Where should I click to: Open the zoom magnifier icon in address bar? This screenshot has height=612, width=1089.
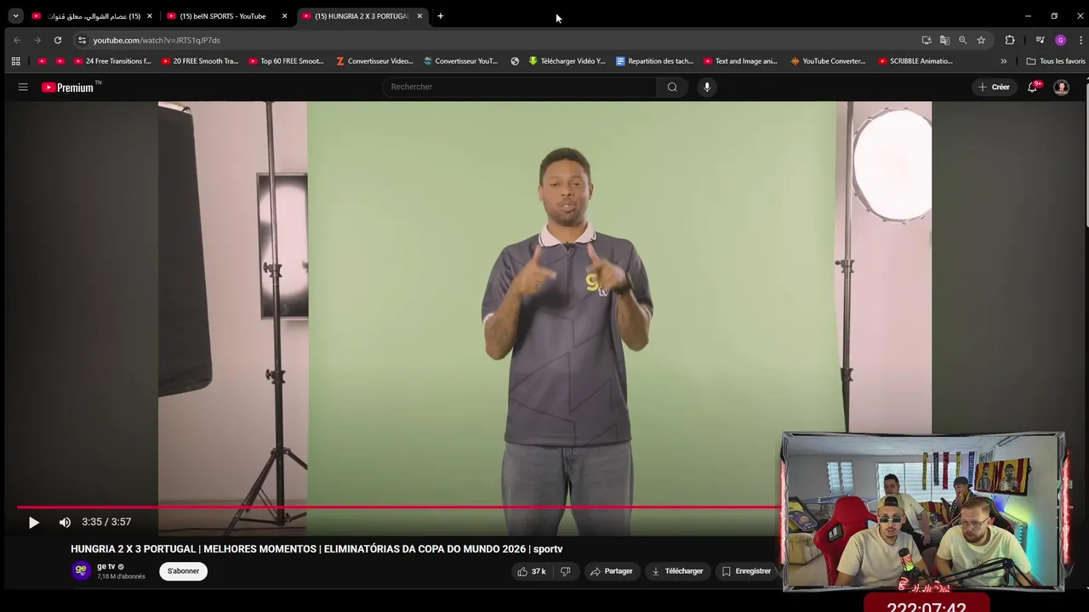962,40
